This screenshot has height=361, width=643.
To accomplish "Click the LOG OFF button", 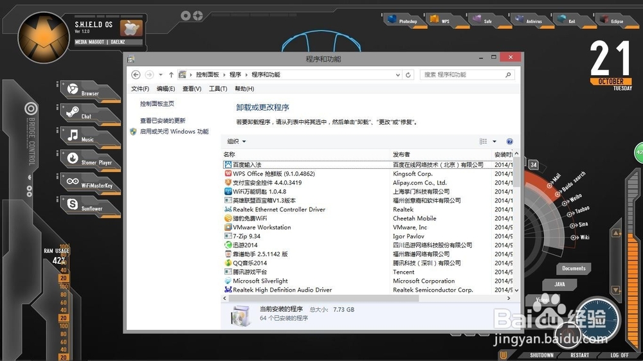I will tap(619, 355).
